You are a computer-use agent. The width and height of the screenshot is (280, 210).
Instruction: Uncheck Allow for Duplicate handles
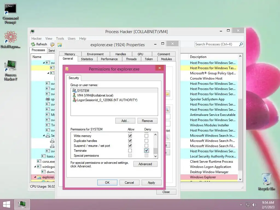click(130, 141)
